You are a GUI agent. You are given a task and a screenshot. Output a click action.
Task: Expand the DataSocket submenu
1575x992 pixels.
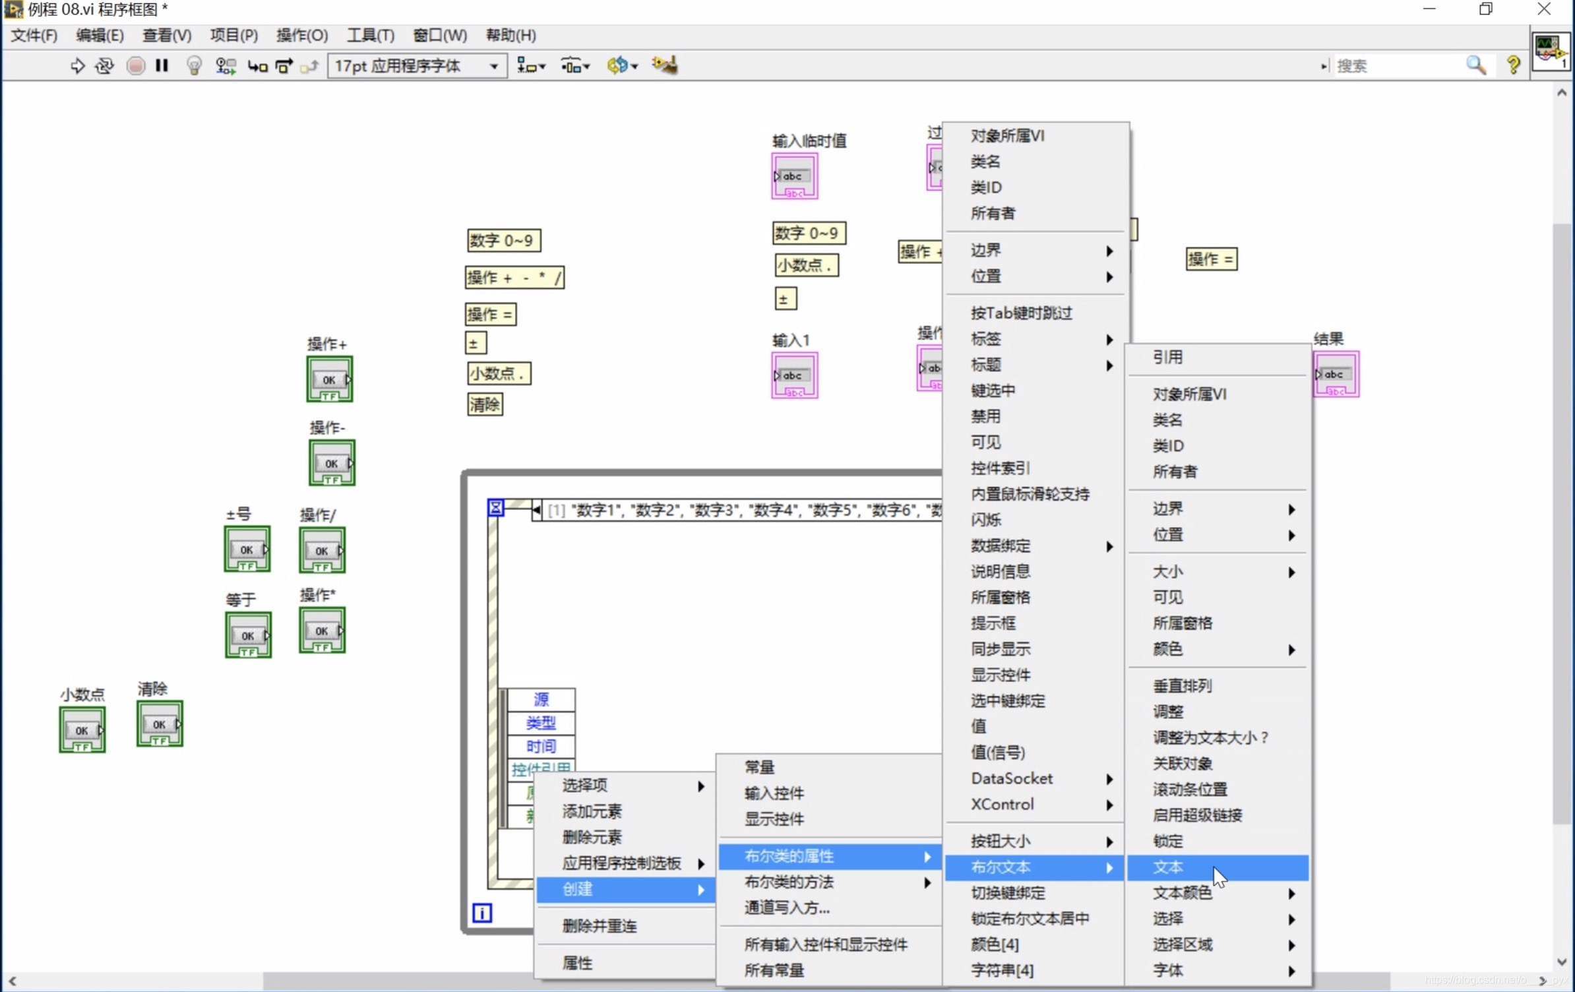pos(1035,779)
